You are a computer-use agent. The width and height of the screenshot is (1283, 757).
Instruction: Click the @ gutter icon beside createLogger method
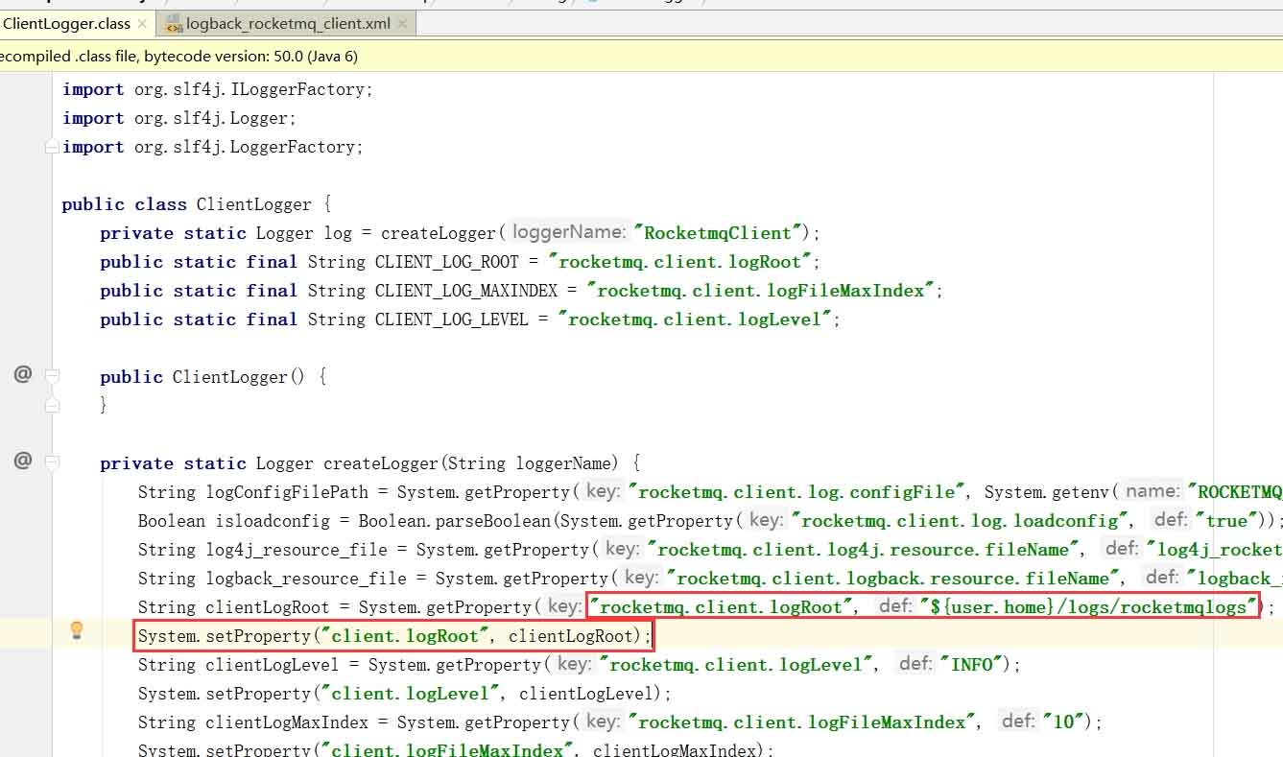click(23, 461)
